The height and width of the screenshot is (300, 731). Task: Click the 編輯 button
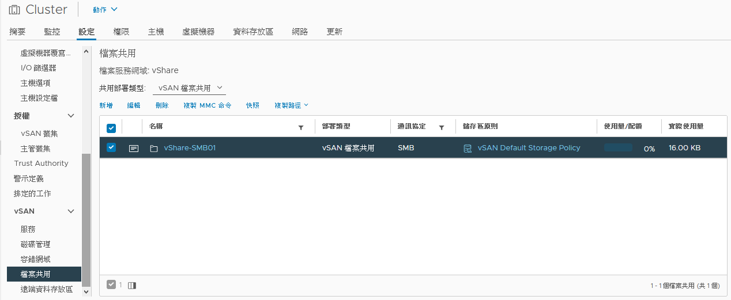tap(134, 105)
